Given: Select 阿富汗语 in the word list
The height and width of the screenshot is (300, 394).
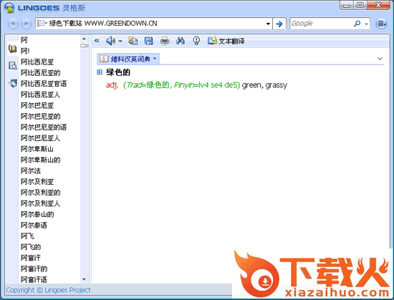Looking at the screenshot, I should tap(34, 279).
